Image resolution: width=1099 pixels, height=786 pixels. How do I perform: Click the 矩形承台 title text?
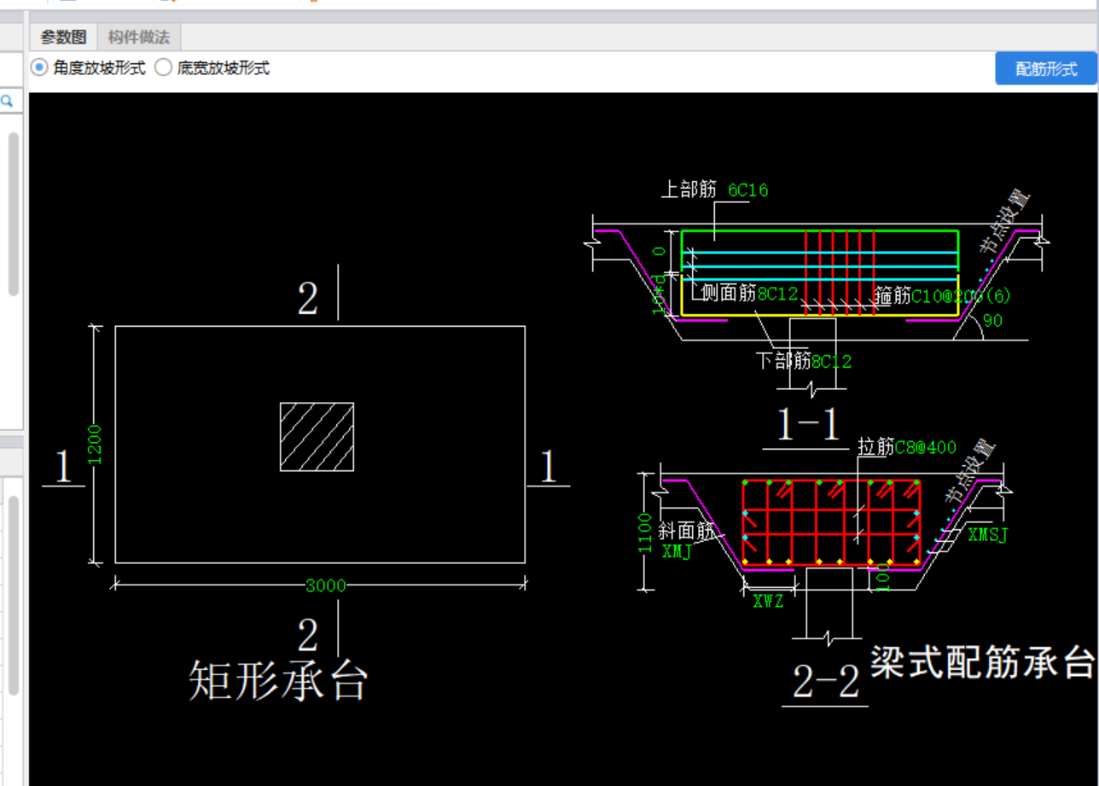tap(278, 680)
